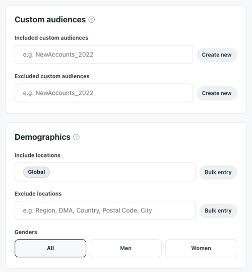Select Women gender option
The height and width of the screenshot is (272, 252).
(201, 248)
